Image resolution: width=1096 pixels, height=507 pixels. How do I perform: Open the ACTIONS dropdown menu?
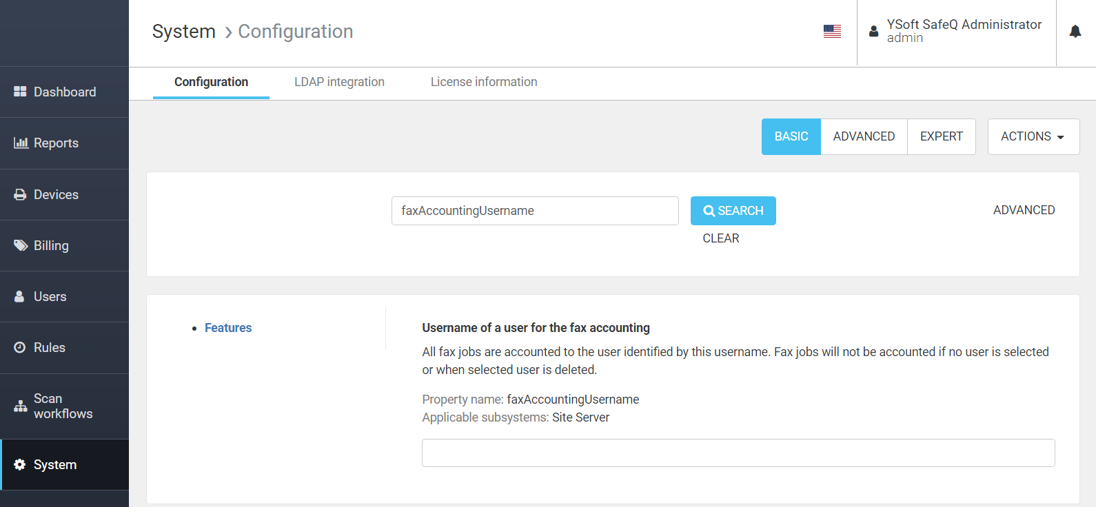[1033, 136]
